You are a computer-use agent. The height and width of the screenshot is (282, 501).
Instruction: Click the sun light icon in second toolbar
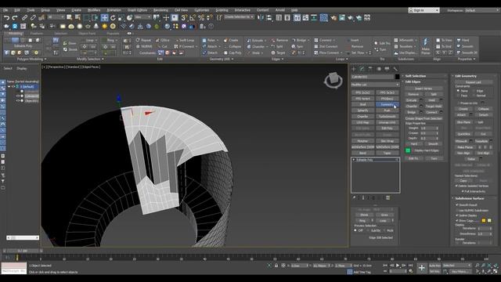coord(104,26)
